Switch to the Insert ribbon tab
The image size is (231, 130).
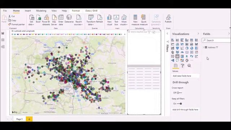(28, 10)
